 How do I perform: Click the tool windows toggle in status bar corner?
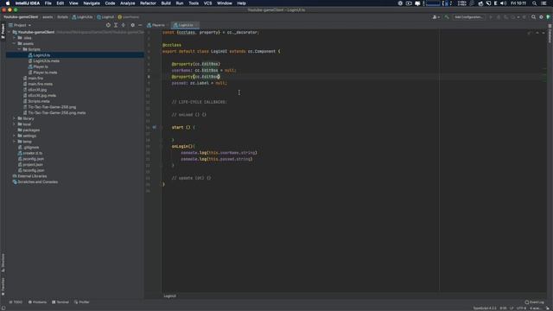pyautogui.click(x=3, y=308)
